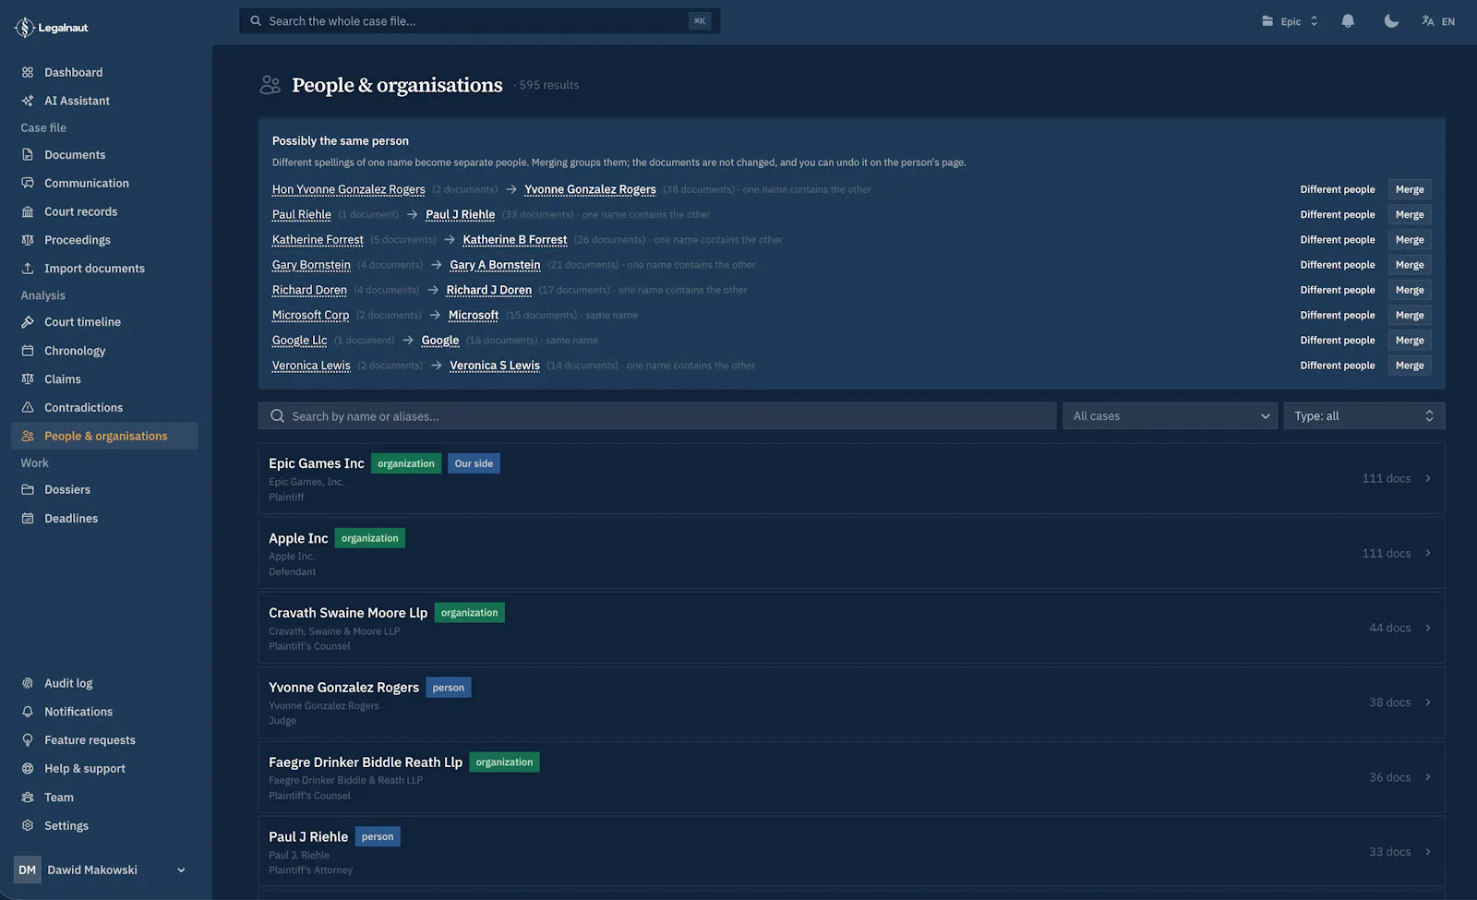Merge Hon Yvonne Gonzalez Rogers duplicate
Viewport: 1477px width, 900px height.
(x=1410, y=190)
